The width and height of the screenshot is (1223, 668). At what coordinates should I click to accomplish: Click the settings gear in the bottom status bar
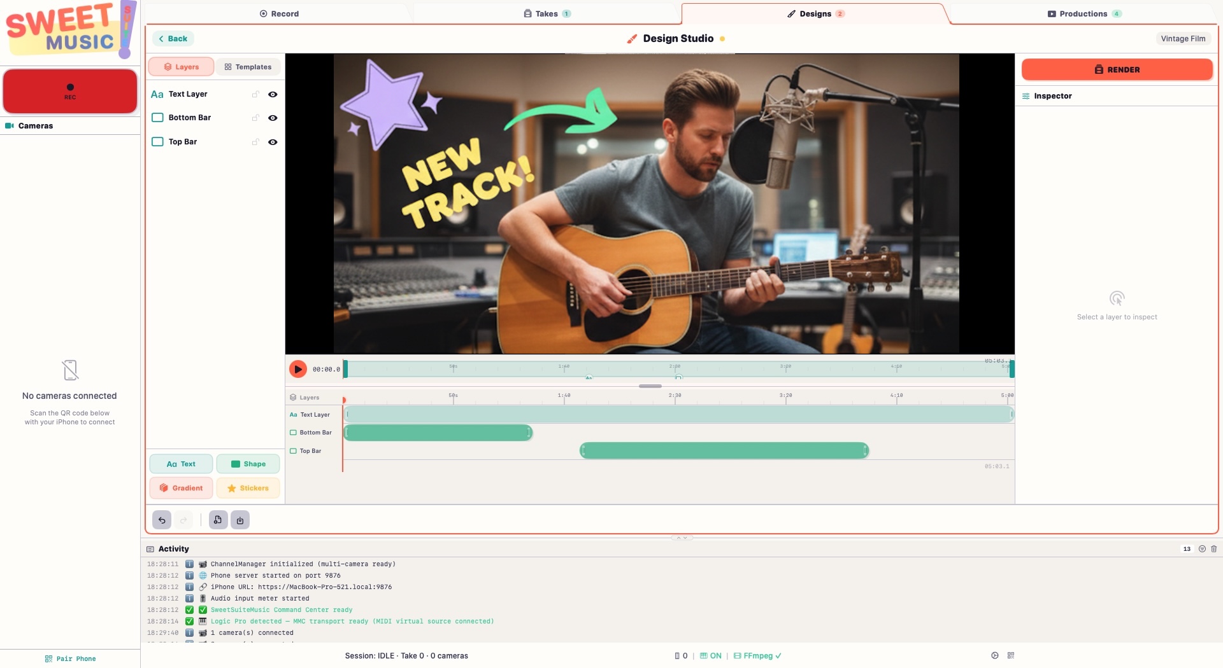pyautogui.click(x=994, y=655)
